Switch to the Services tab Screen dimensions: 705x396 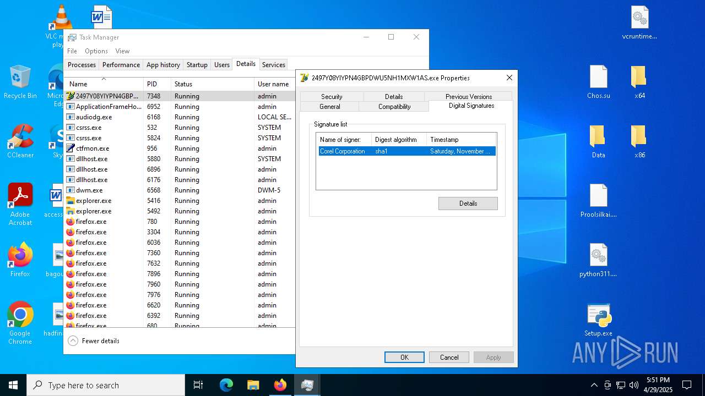(274, 65)
